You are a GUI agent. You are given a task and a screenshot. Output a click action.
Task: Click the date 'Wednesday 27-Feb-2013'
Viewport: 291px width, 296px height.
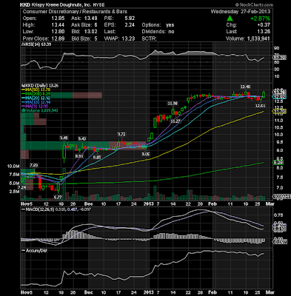(x=241, y=12)
